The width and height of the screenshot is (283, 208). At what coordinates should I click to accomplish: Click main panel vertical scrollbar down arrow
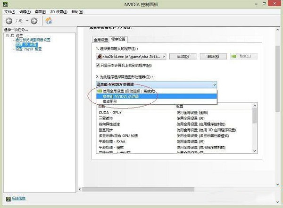(x=278, y=184)
